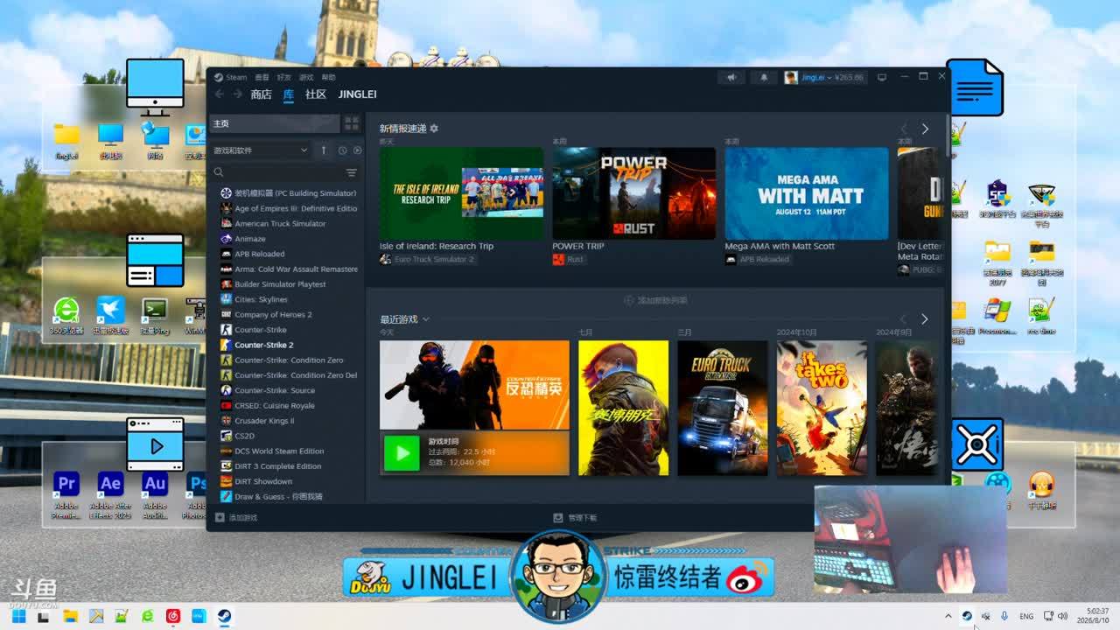This screenshot has height=630, width=1120.
Task: Click the 添加游戏 button
Action: [237, 517]
